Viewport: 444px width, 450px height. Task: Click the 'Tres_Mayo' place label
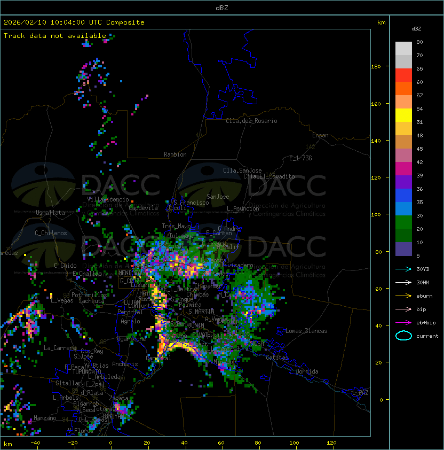coord(176,226)
